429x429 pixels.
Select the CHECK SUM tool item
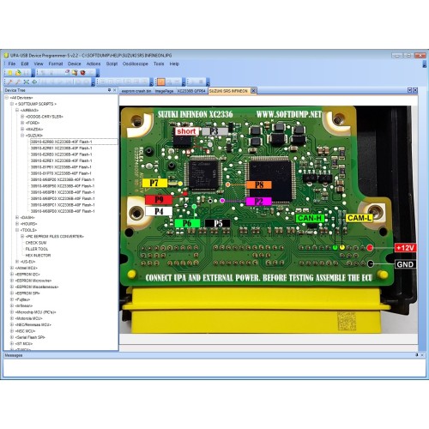[x=36, y=243]
